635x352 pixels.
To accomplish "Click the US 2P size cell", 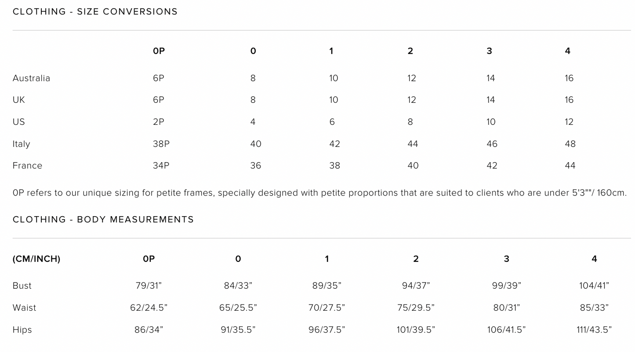I will 159,122.
